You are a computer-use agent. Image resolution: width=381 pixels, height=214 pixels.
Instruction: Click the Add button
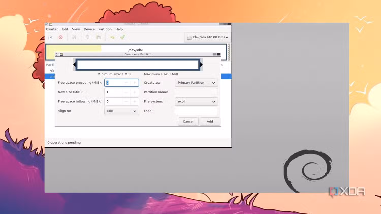pos(210,121)
